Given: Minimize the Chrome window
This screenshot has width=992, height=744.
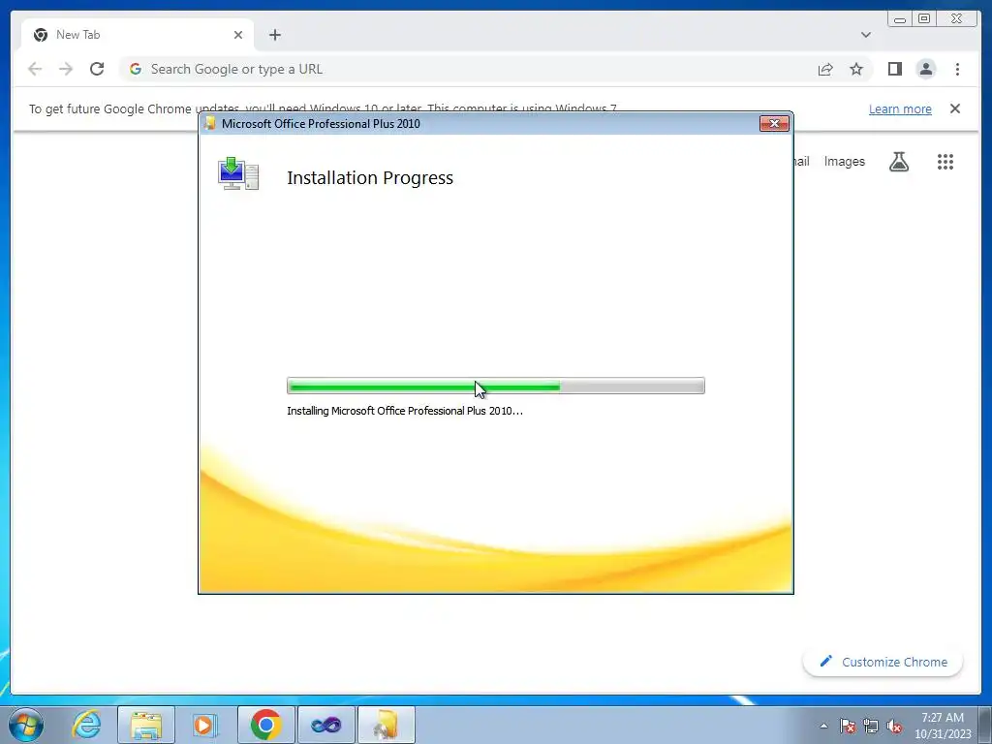Looking at the screenshot, I should 900,19.
